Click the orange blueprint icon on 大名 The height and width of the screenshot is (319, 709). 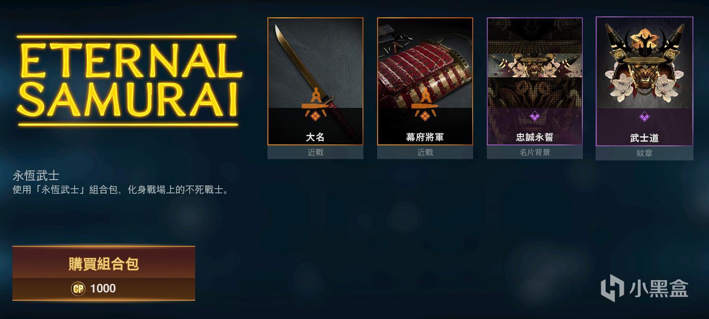(315, 106)
